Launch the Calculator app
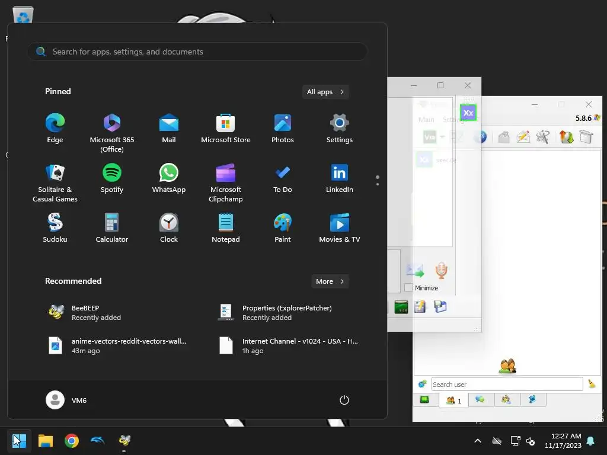Viewport: 607px width, 455px height. [112, 228]
